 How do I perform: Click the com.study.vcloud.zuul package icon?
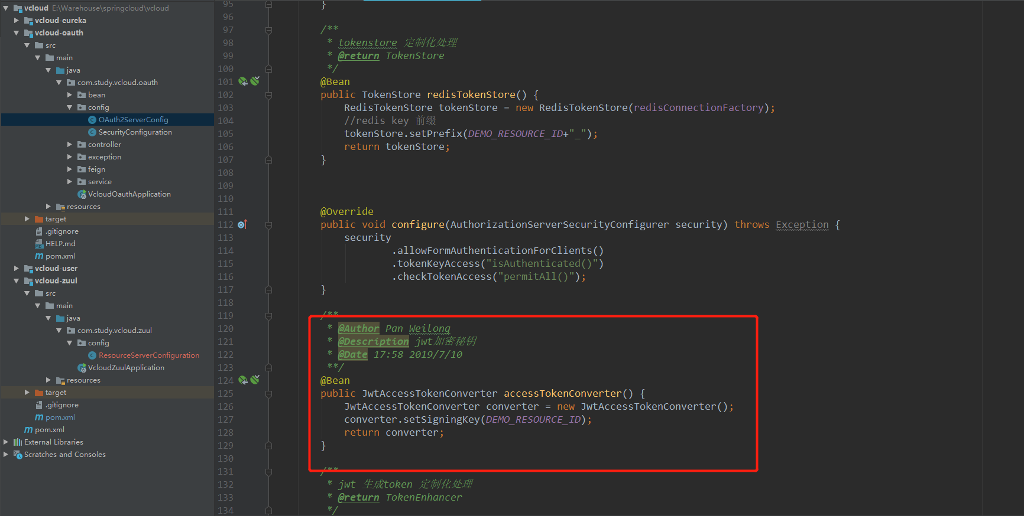pyautogui.click(x=71, y=331)
